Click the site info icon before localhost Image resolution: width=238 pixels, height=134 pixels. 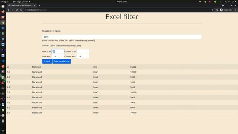pos(26,10)
